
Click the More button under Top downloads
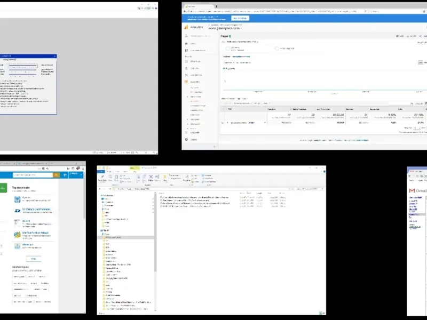34,259
